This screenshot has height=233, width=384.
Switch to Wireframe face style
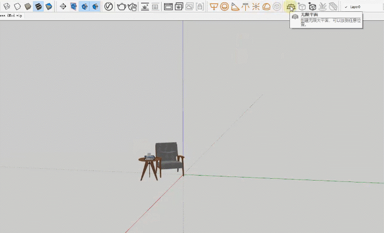click(6, 6)
